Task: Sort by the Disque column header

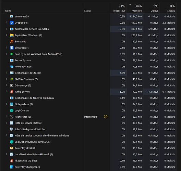Action: click(x=155, y=11)
